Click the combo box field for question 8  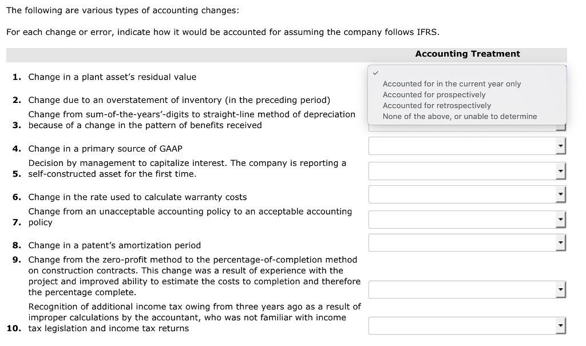click(464, 242)
